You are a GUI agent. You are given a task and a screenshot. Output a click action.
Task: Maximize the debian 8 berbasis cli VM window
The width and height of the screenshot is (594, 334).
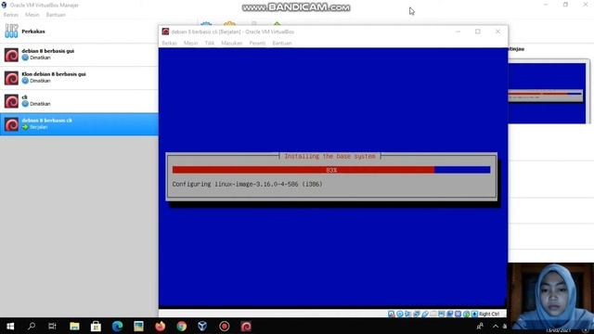tap(478, 32)
